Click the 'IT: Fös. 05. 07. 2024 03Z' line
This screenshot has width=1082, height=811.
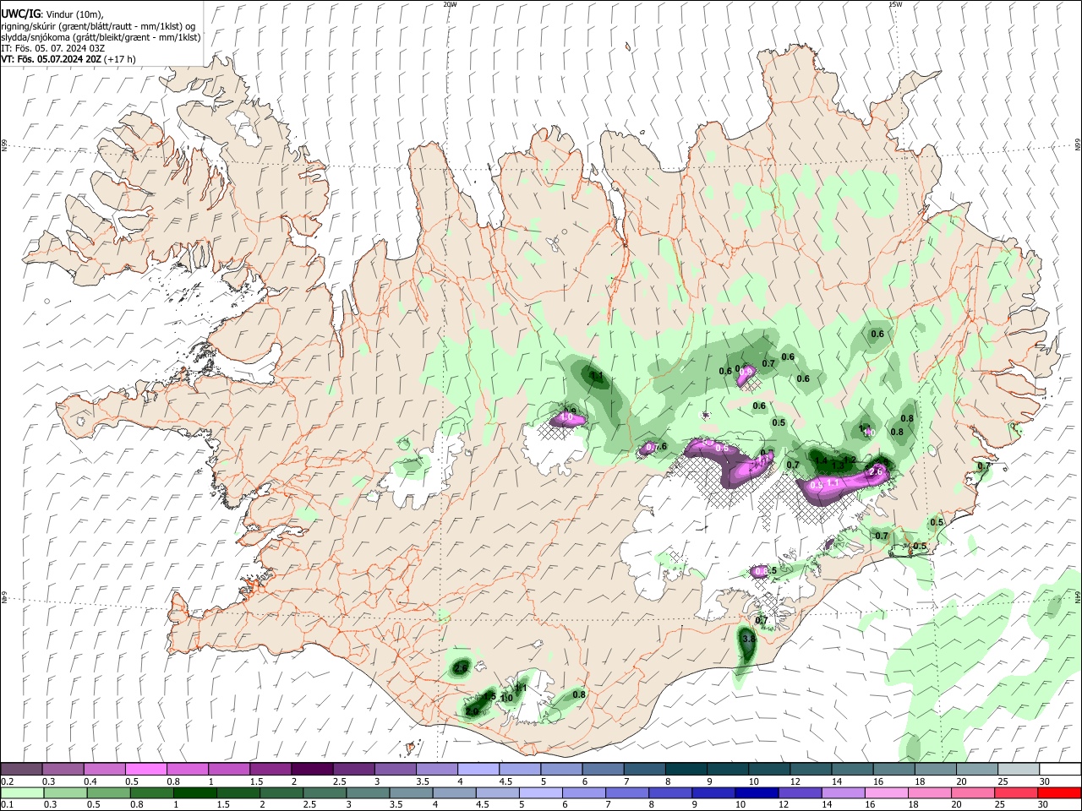(x=53, y=48)
